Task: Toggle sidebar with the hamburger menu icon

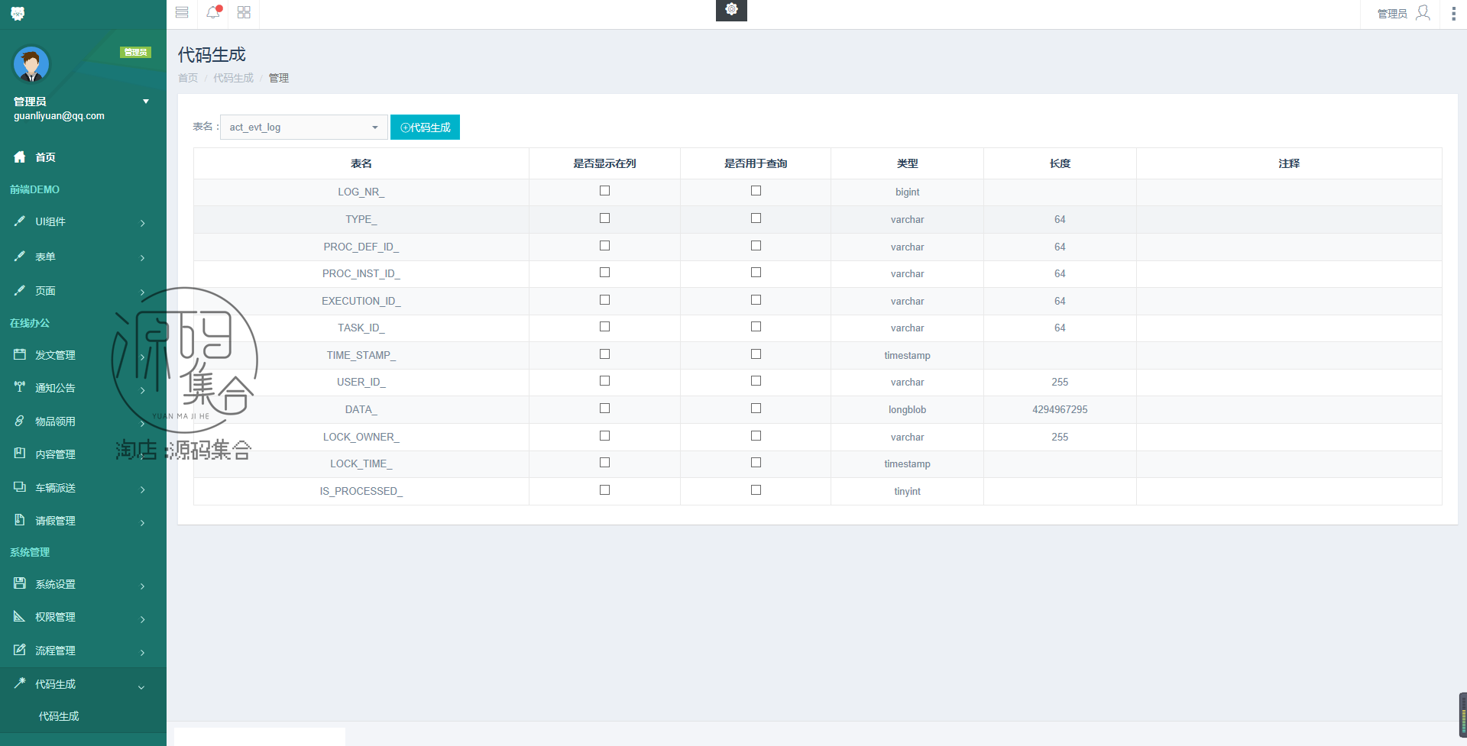Action: coord(182,12)
